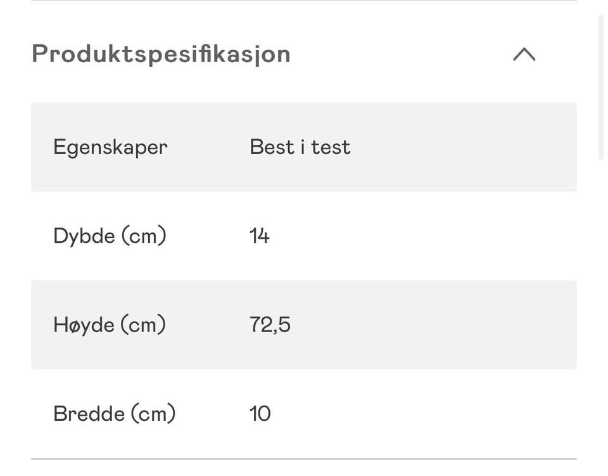Select the depth value 14
608x476 pixels.
(260, 236)
